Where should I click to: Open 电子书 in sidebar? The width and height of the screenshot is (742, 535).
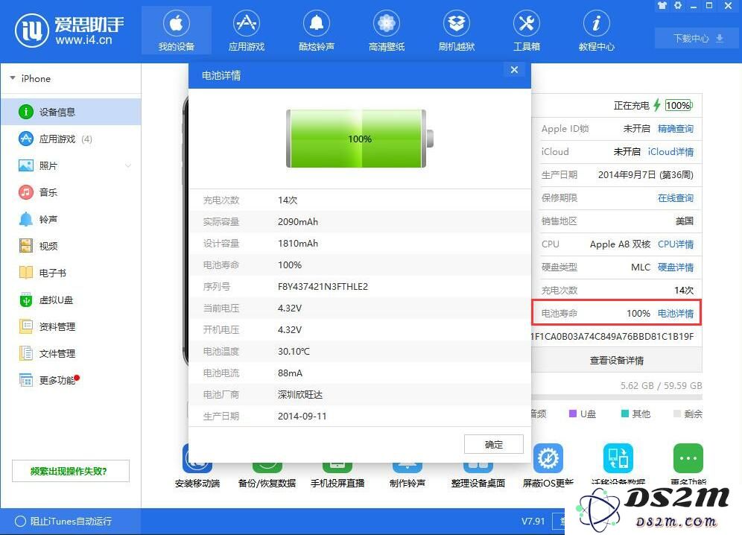[71, 273]
